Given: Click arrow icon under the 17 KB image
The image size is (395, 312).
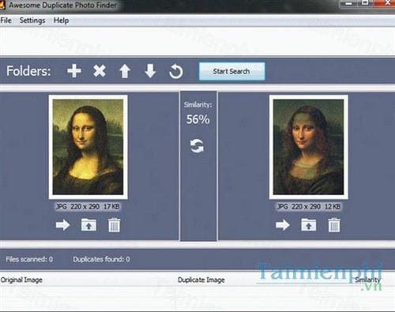Looking at the screenshot, I should (62, 225).
